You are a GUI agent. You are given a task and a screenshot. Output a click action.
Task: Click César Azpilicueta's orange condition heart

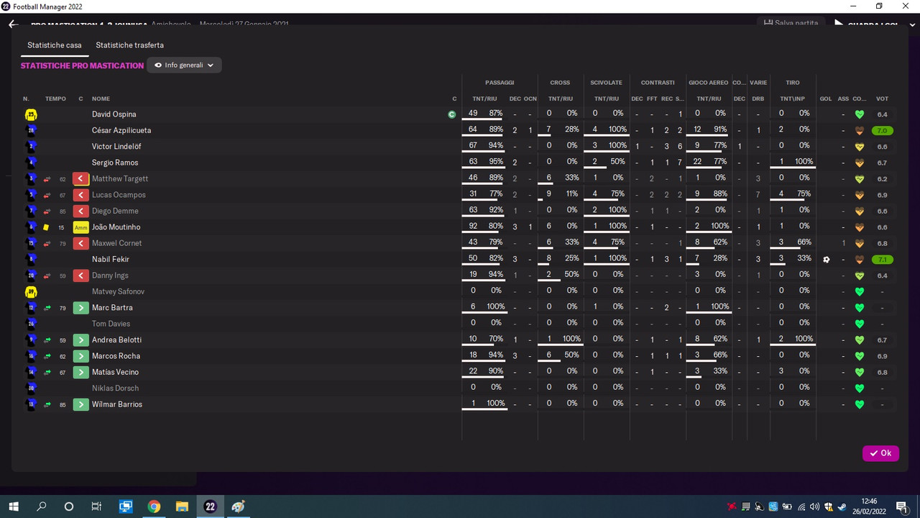pyautogui.click(x=859, y=131)
